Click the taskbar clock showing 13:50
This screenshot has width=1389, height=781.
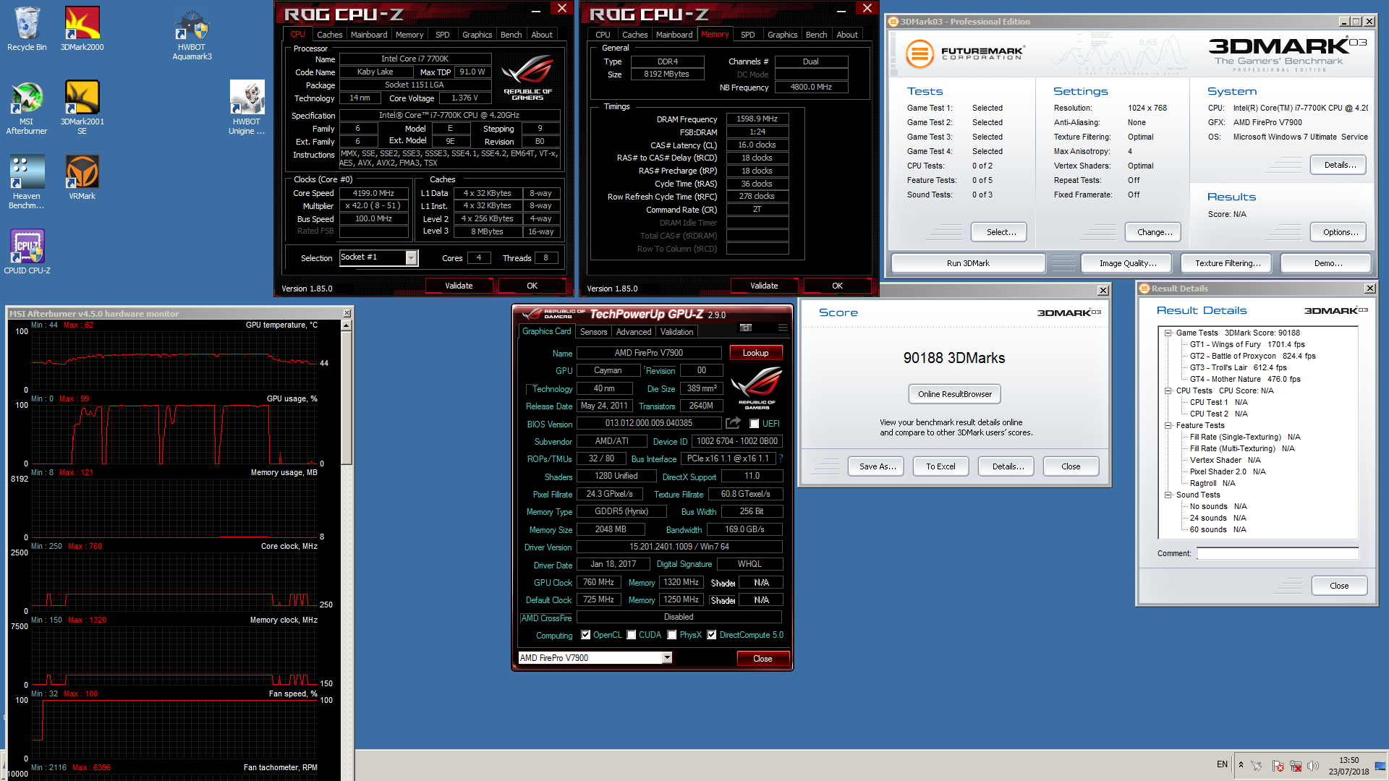(1348, 766)
